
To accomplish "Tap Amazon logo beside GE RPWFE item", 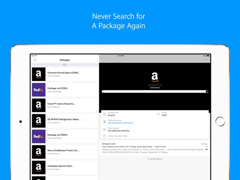I will pyautogui.click(x=39, y=121).
